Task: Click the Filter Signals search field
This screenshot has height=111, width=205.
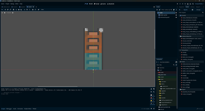Action: coord(190,13)
